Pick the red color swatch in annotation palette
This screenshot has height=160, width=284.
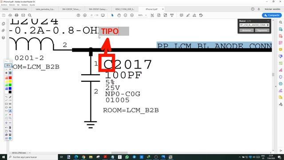click(x=10, y=78)
